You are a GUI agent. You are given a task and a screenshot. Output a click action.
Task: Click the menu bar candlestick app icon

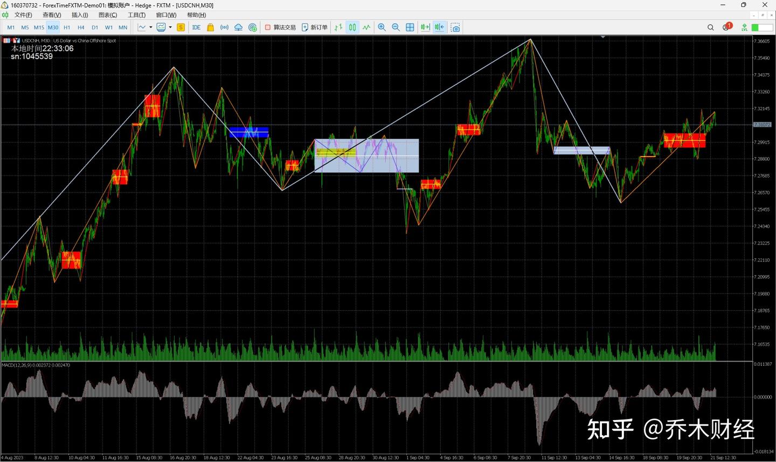(5, 15)
